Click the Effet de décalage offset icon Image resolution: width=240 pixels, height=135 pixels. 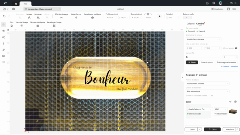[x=62, y=18]
